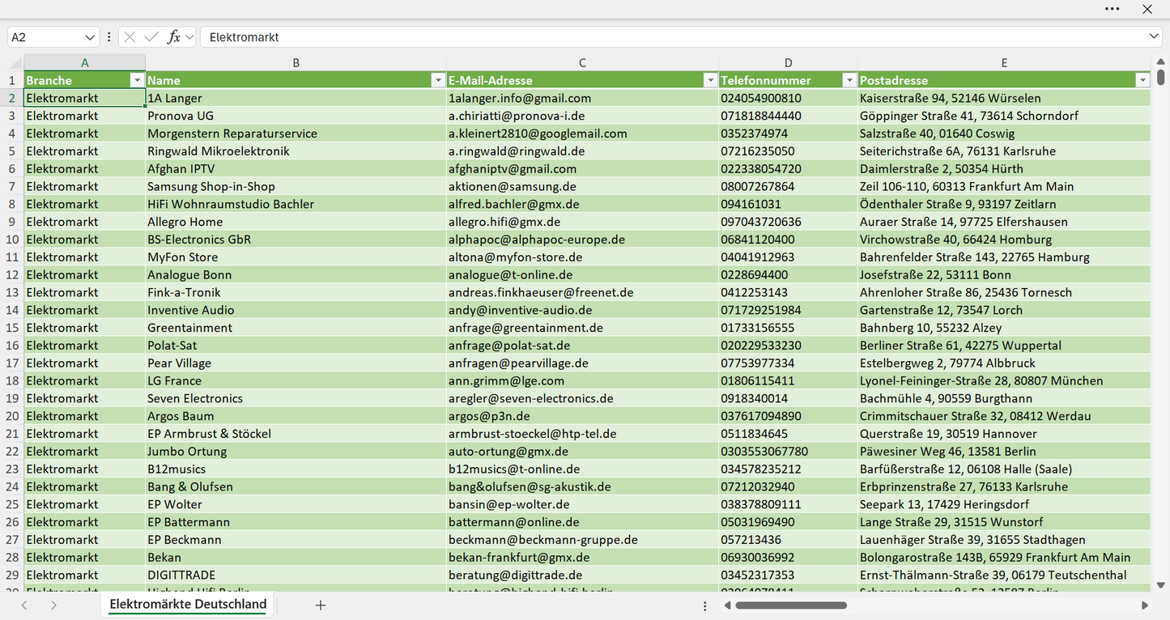Select the 'Pear Village' cell
1170x620 pixels.
pyautogui.click(x=296, y=363)
